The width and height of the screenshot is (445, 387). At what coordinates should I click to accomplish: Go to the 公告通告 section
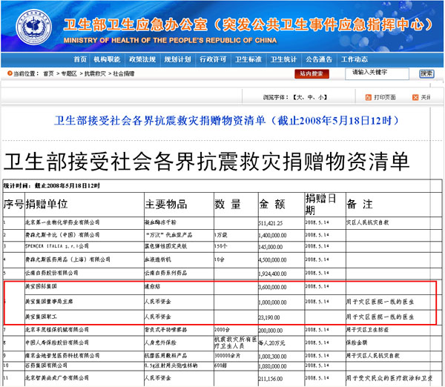[319, 59]
